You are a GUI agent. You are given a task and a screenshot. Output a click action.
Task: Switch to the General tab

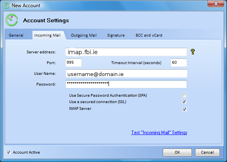click(16, 35)
